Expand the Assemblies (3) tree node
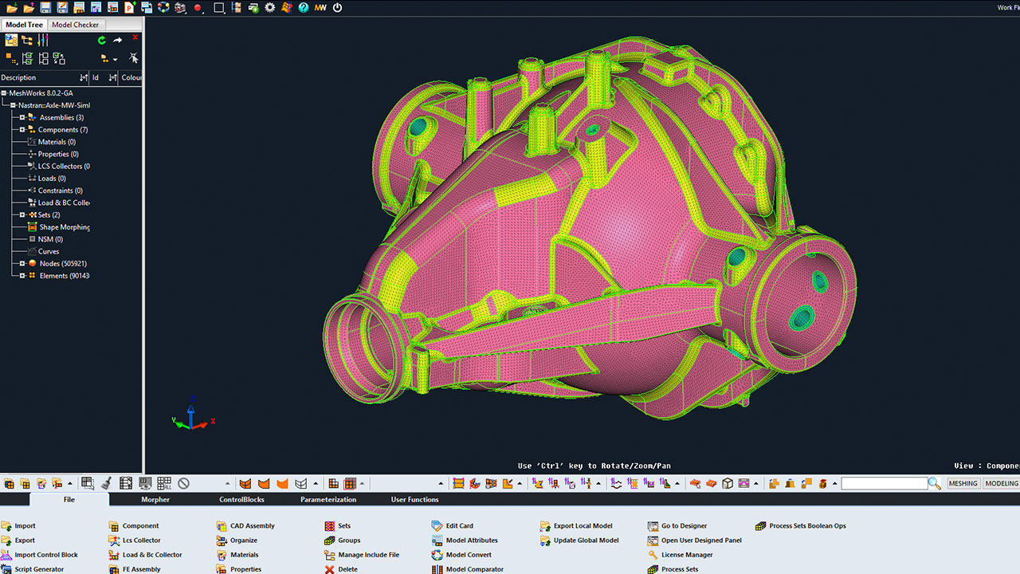Screen dimensions: 1020x574 (22, 117)
